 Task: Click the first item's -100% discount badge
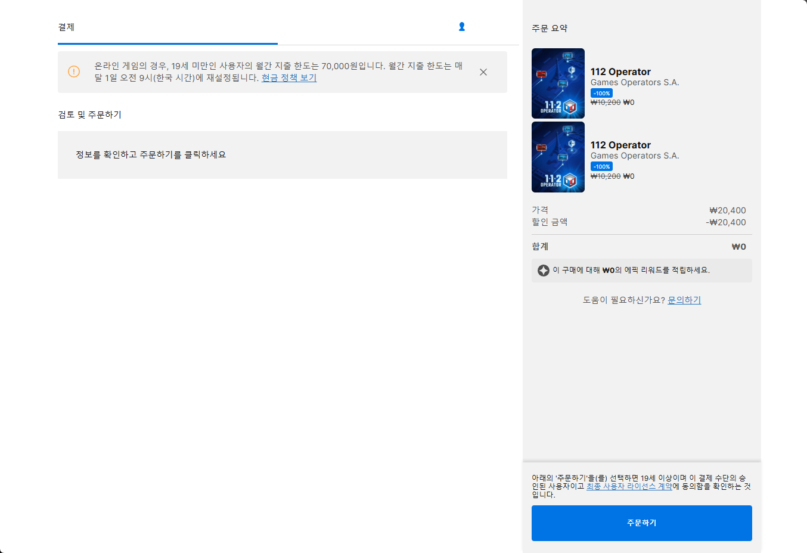[601, 94]
